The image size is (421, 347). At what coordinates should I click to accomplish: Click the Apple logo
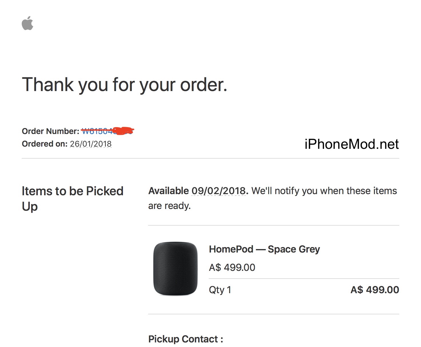27,23
